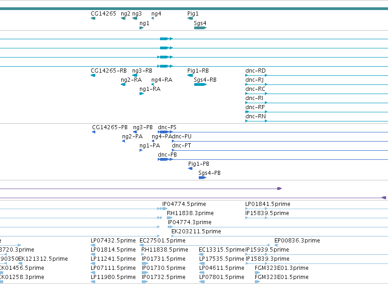Select EST IP01730.5prime

(x=164, y=268)
